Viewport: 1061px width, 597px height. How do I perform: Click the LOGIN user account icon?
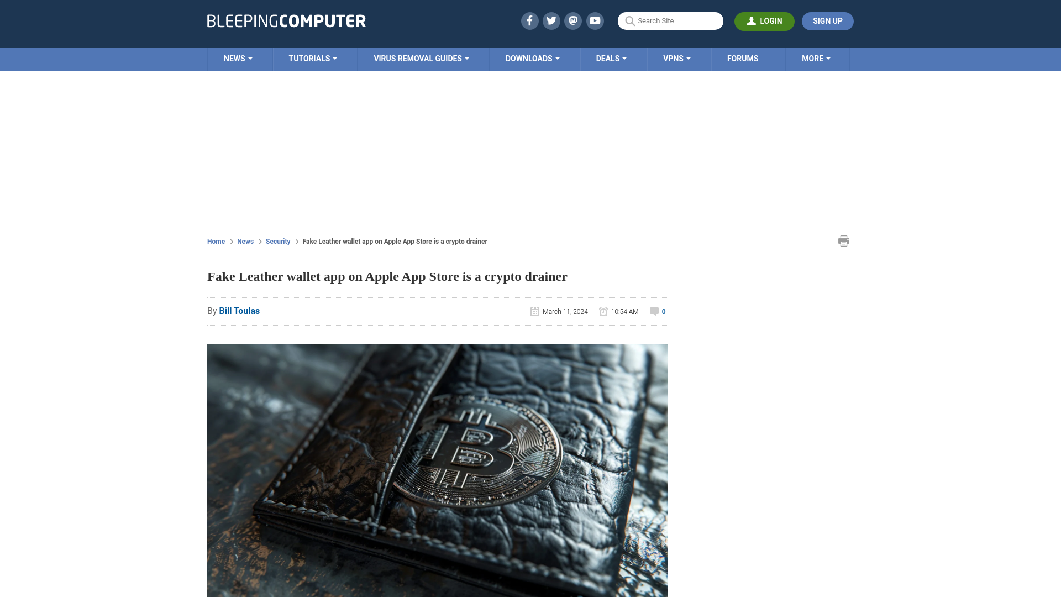752,20
